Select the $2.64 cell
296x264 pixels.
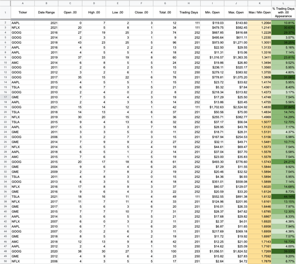212,261
